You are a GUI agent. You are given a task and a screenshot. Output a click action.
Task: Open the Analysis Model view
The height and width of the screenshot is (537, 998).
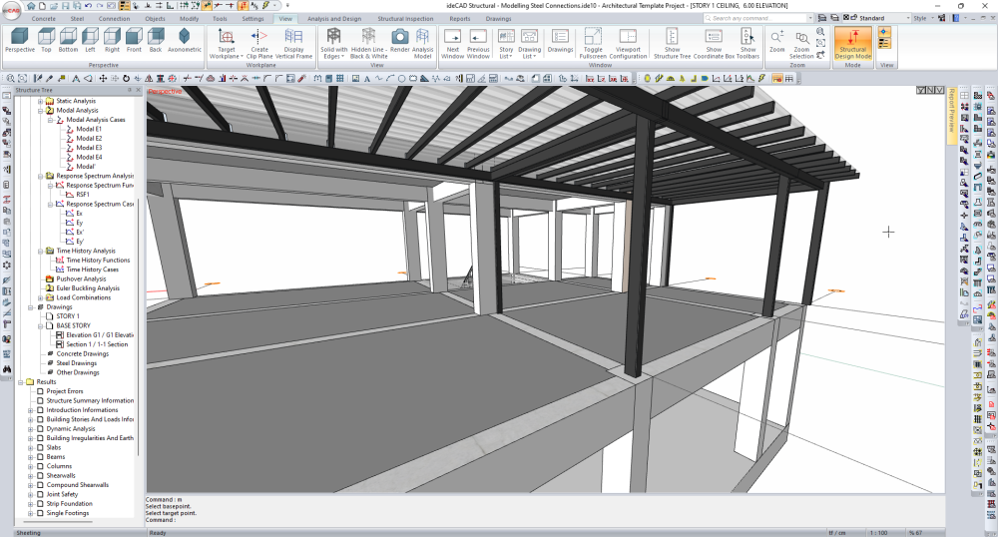coord(423,40)
